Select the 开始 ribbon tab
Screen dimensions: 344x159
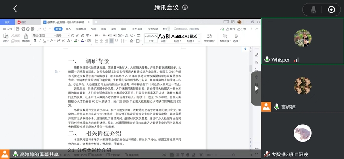(59, 29)
